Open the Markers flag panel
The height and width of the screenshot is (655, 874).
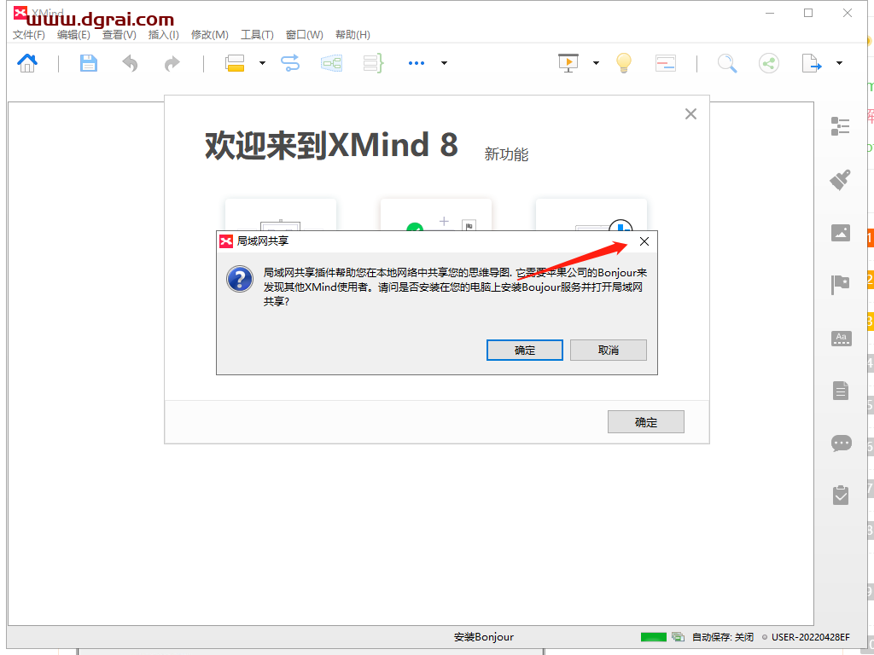(841, 284)
